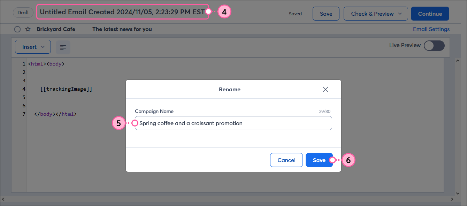Viewport: 467px width, 206px height.
Task: Click the [[trackingImage]] code line
Action: (x=66, y=89)
